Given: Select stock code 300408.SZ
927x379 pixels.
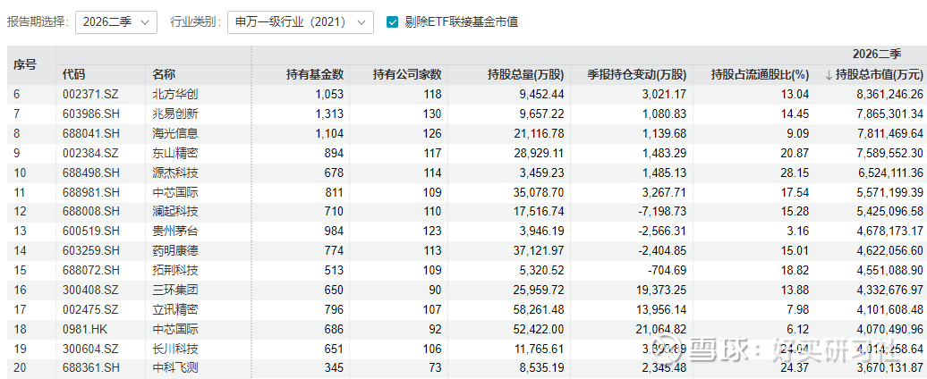Looking at the screenshot, I should click(90, 290).
